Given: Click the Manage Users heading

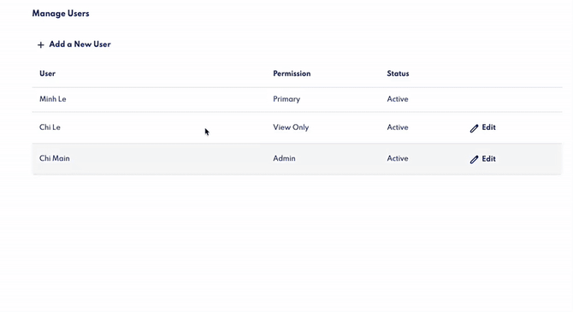Looking at the screenshot, I should (x=61, y=14).
